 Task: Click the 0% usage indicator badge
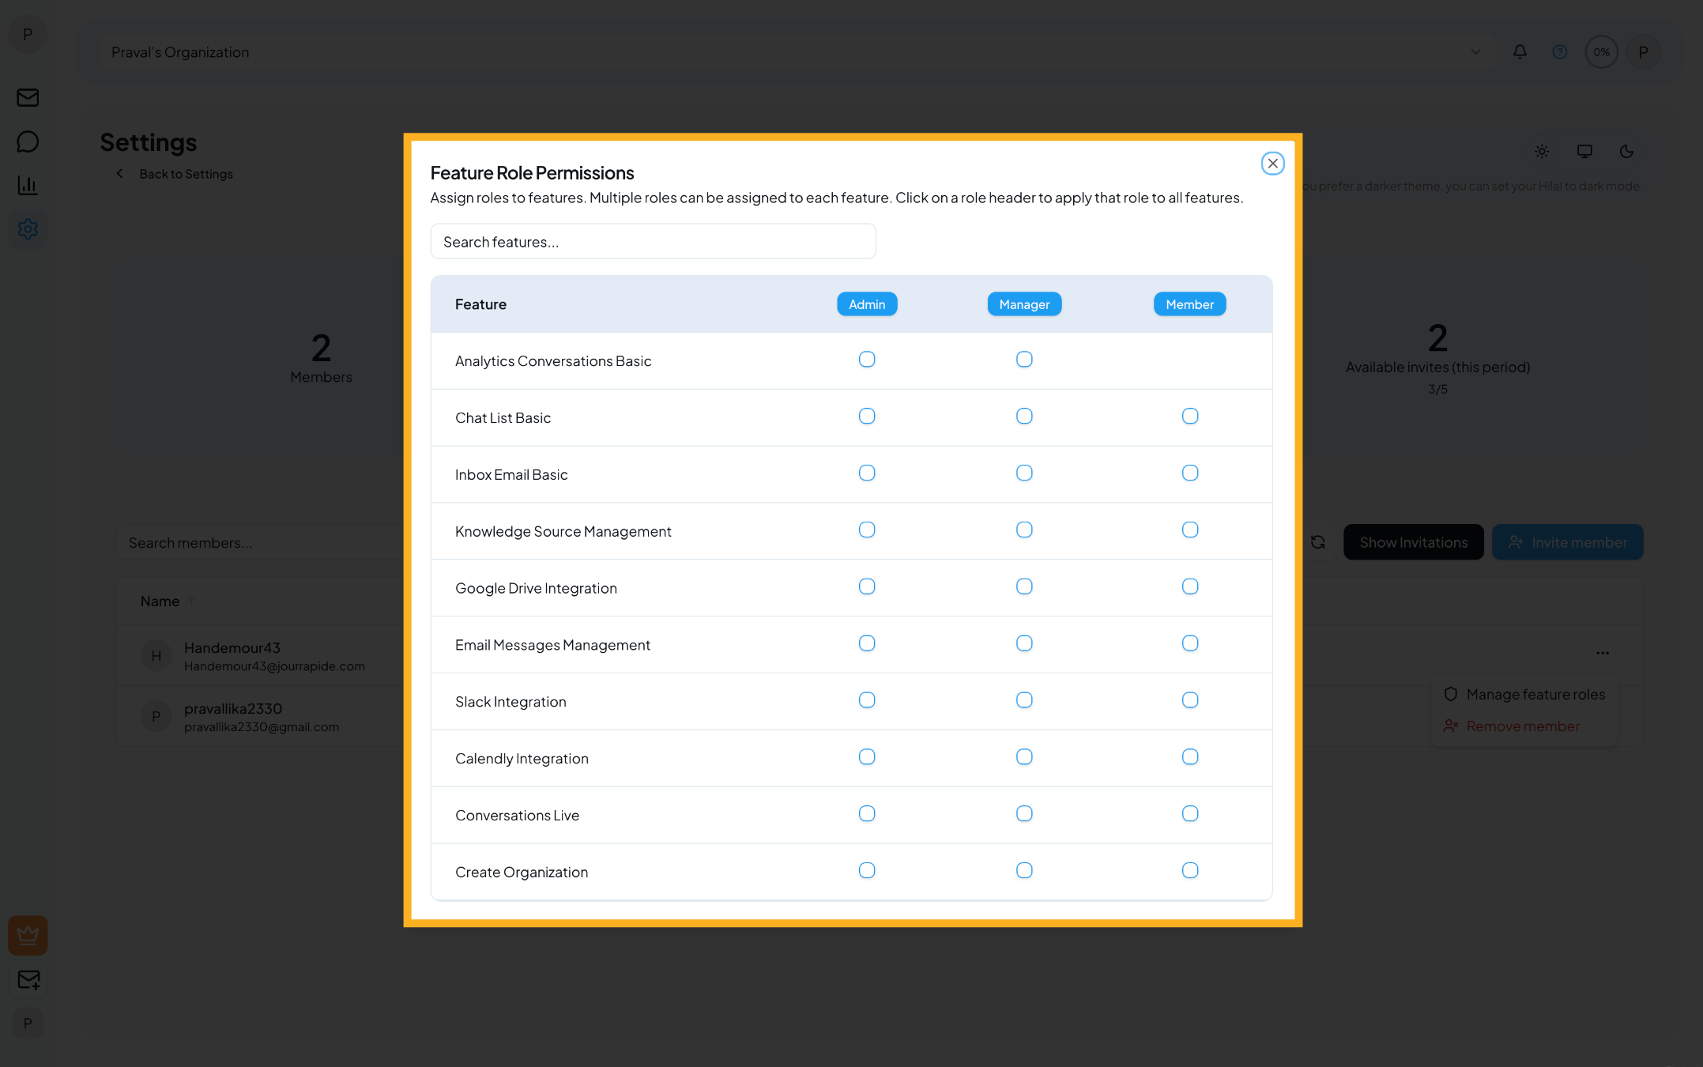click(1601, 51)
